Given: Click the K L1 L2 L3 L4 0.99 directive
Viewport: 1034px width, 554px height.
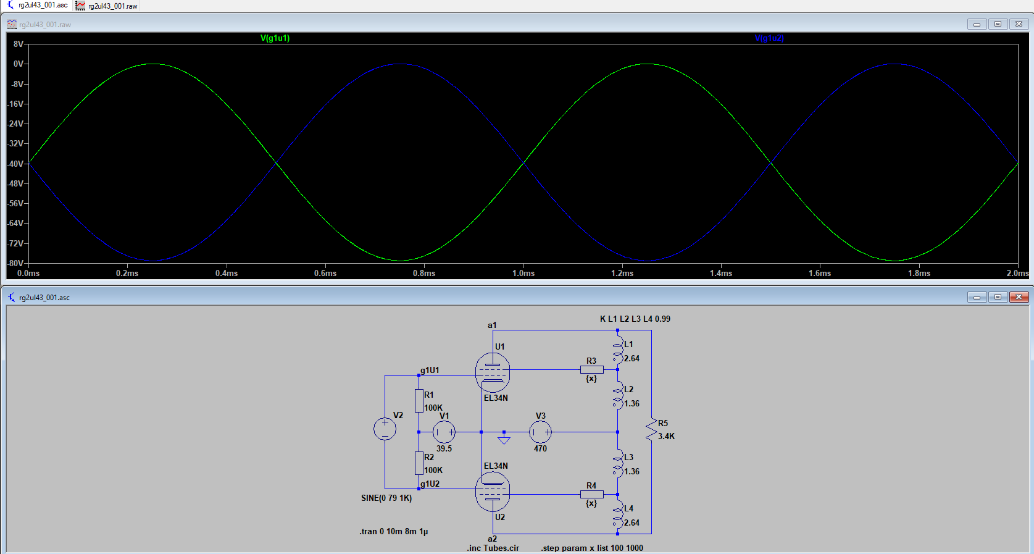Looking at the screenshot, I should [635, 319].
